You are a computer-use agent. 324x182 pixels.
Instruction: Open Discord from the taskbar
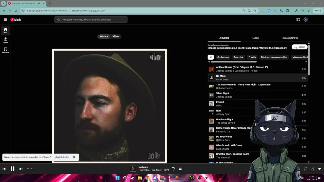pos(155,178)
